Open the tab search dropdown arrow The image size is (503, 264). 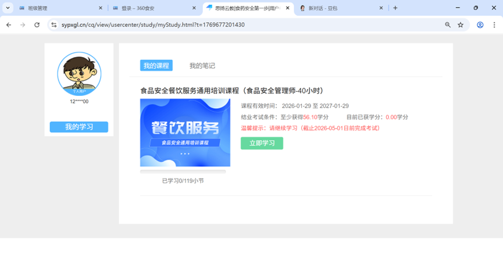(8, 8)
